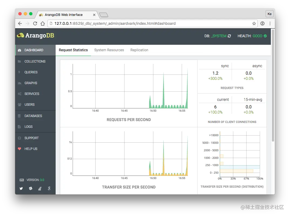Click the Graphs chart icon
290x216 pixels.
[19, 83]
